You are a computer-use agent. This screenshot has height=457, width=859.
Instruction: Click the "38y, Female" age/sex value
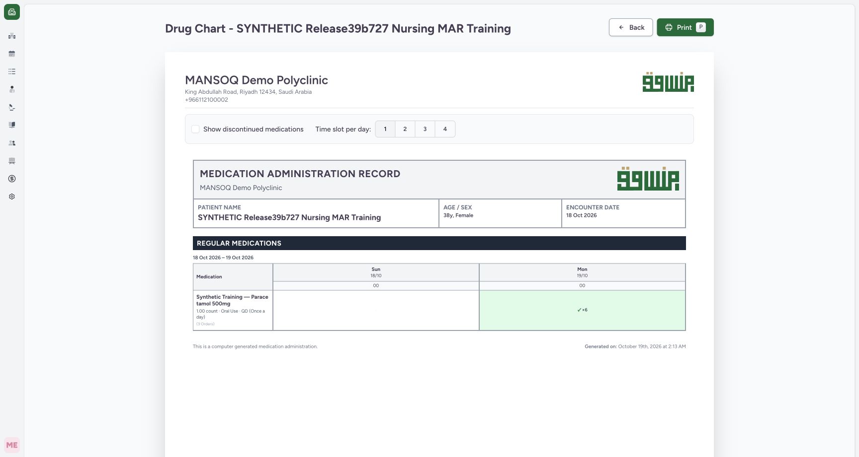pos(458,215)
